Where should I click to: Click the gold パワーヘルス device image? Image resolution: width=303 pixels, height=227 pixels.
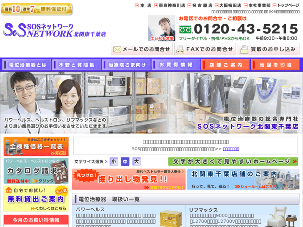click(171, 219)
